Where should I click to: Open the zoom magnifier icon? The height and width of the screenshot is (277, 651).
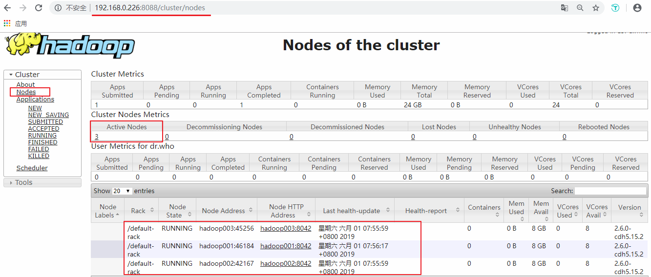(580, 8)
